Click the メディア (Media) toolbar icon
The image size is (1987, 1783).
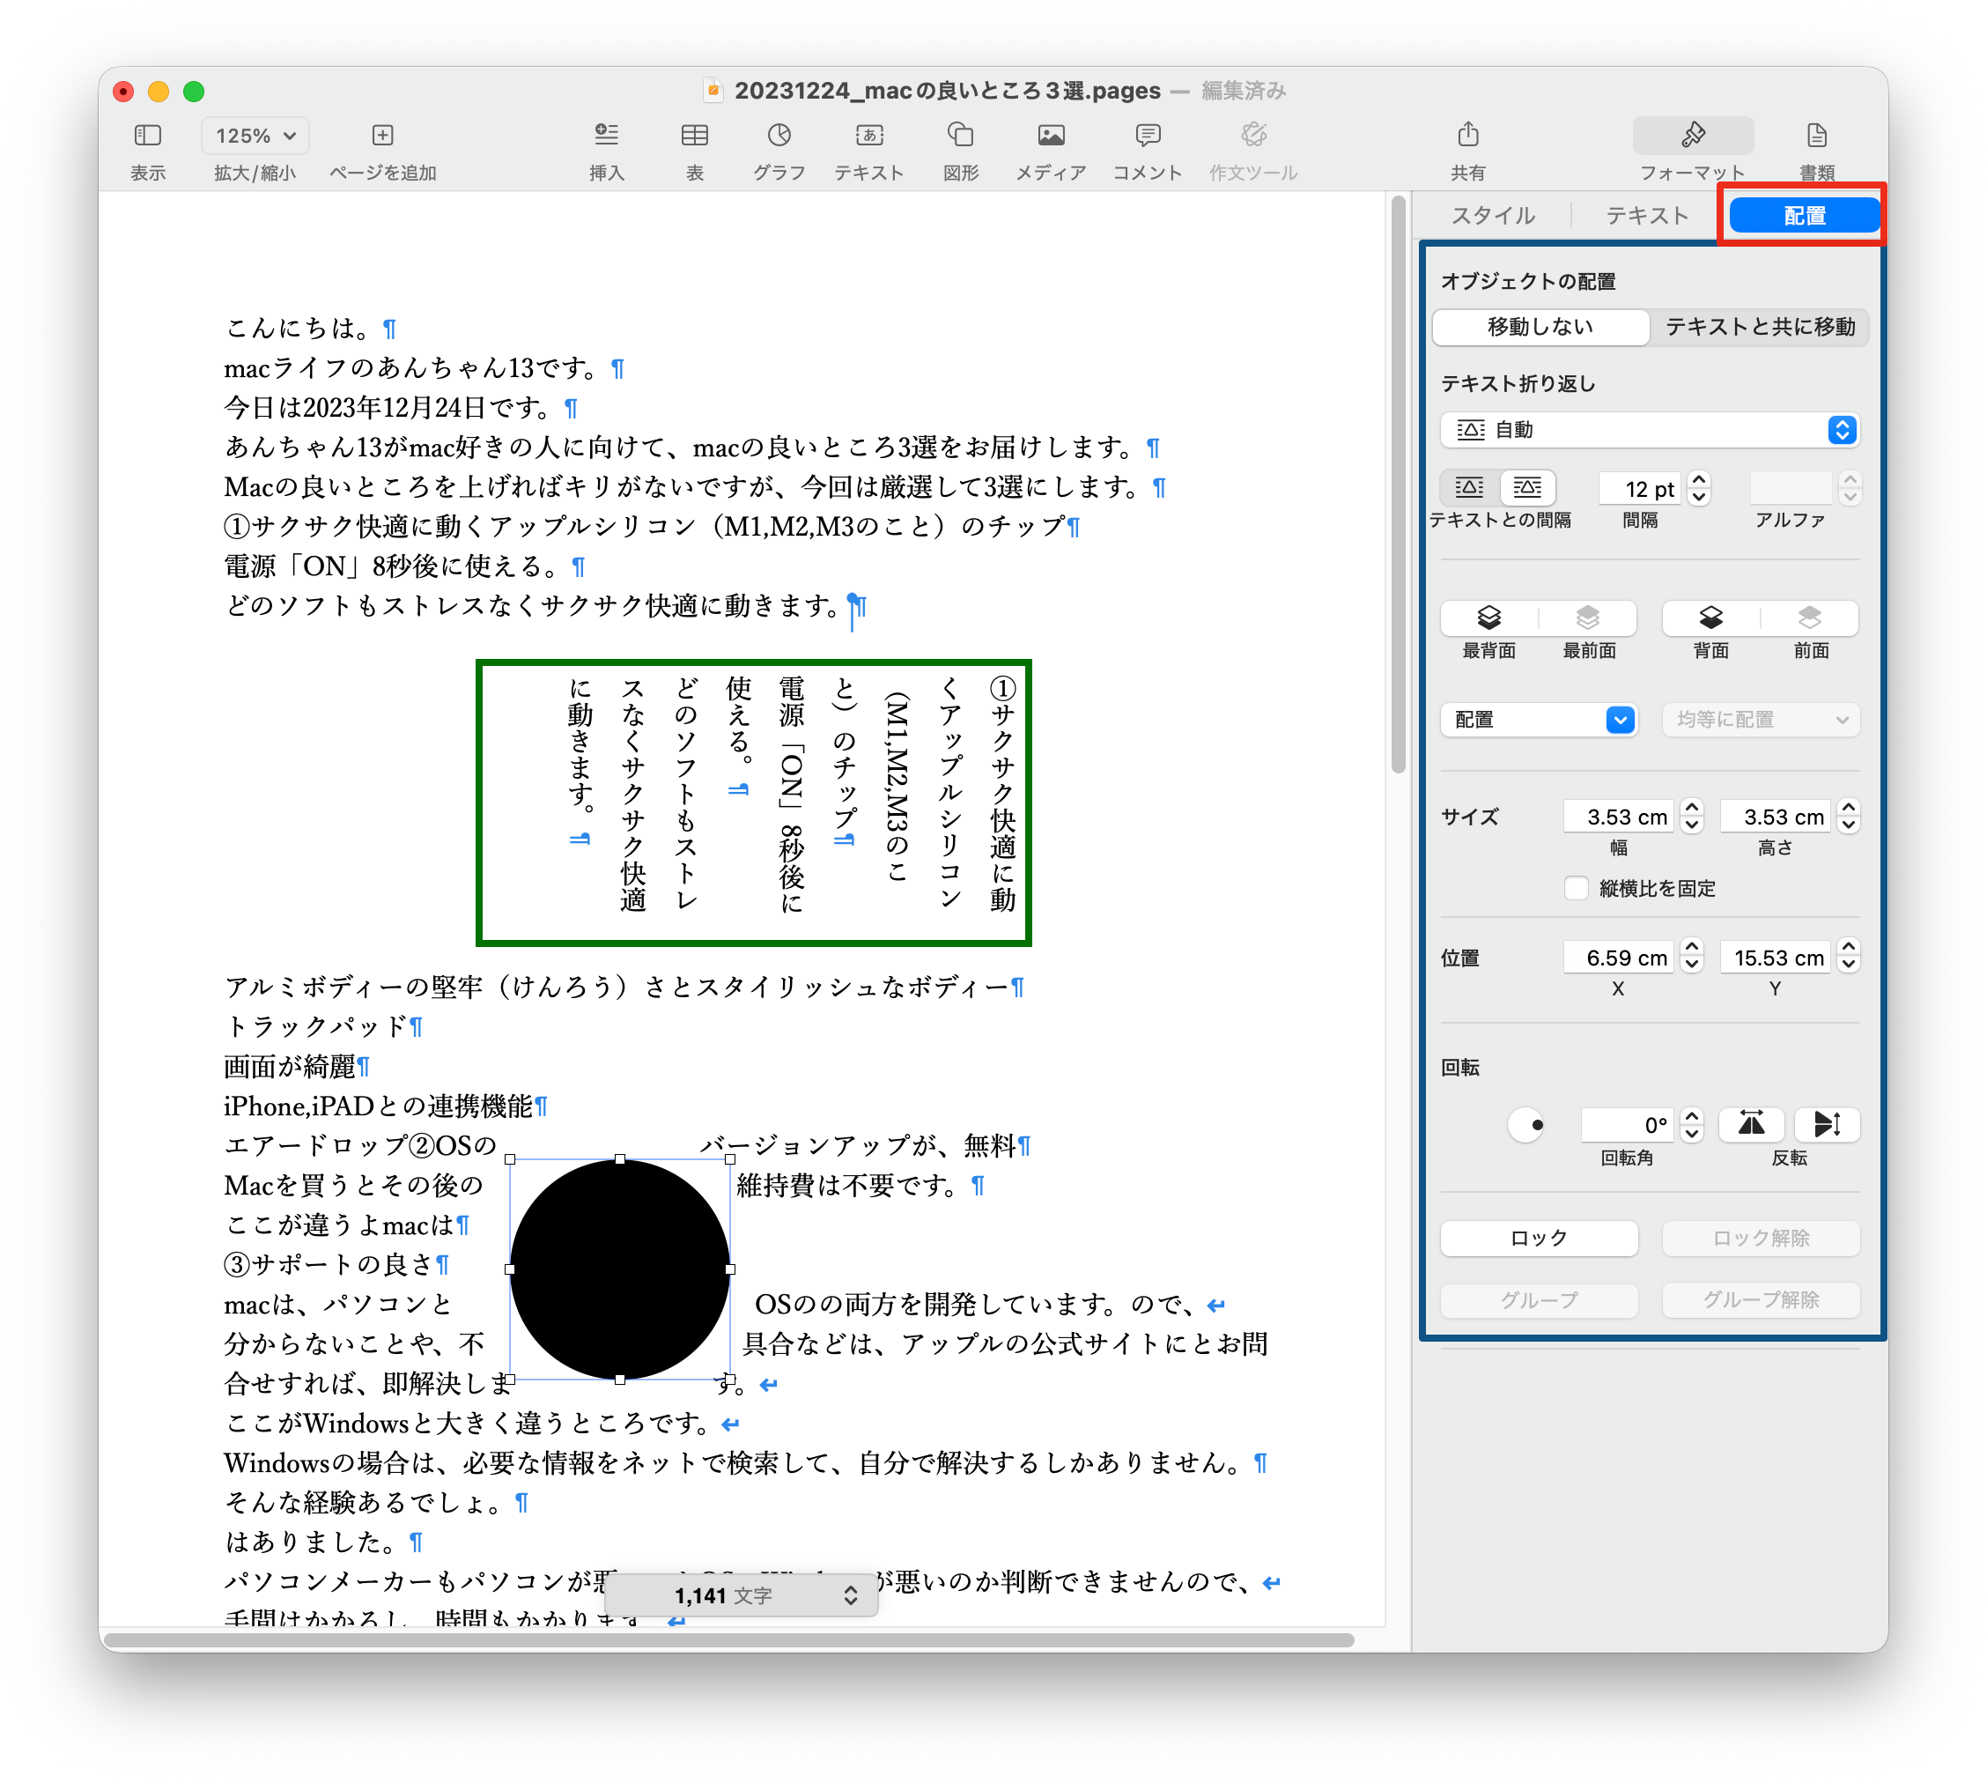[x=1051, y=135]
